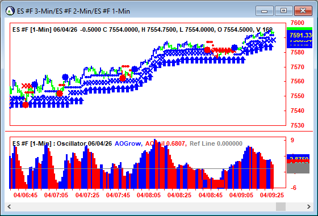Click the 04/08:45 time axis label
The width and height of the screenshot is (318, 216).
pyautogui.click(x=211, y=195)
